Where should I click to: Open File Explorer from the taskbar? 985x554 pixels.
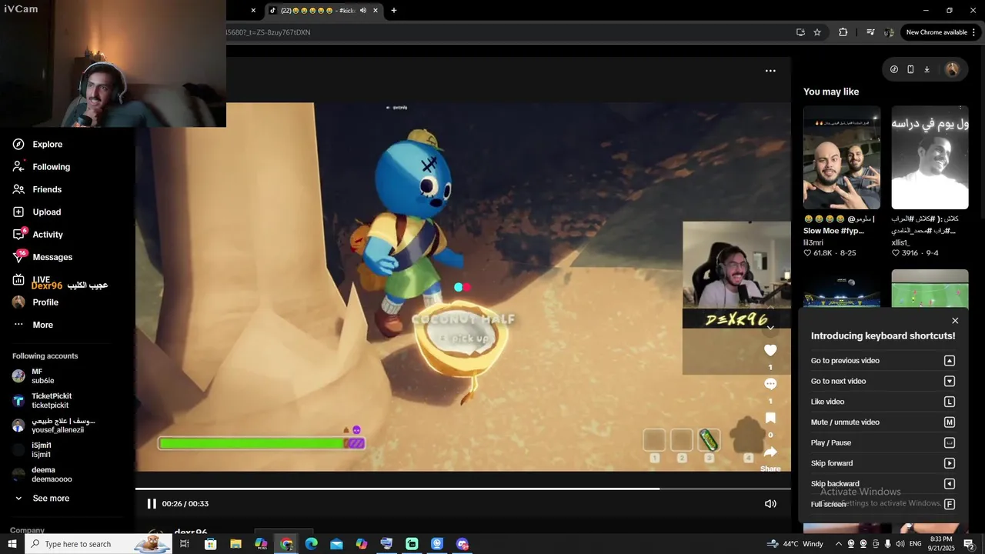[236, 544]
